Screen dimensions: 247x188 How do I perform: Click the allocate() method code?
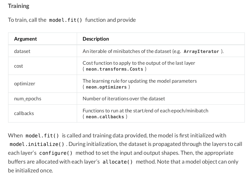(x=118, y=162)
